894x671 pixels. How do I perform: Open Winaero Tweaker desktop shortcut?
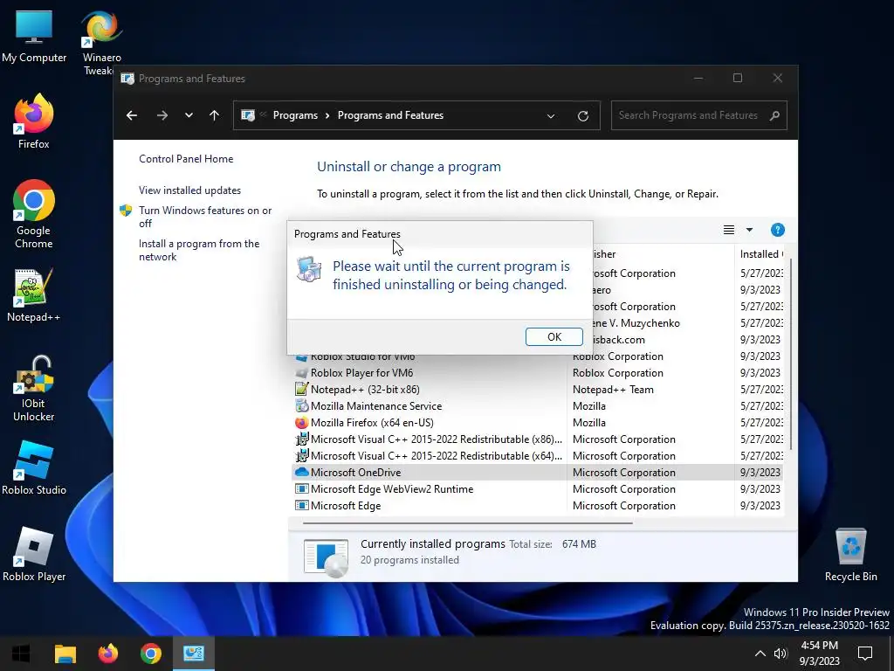(101, 44)
